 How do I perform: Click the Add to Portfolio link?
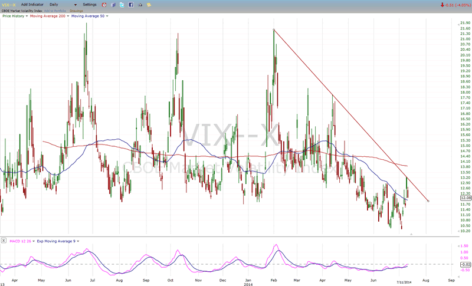(x=54, y=11)
